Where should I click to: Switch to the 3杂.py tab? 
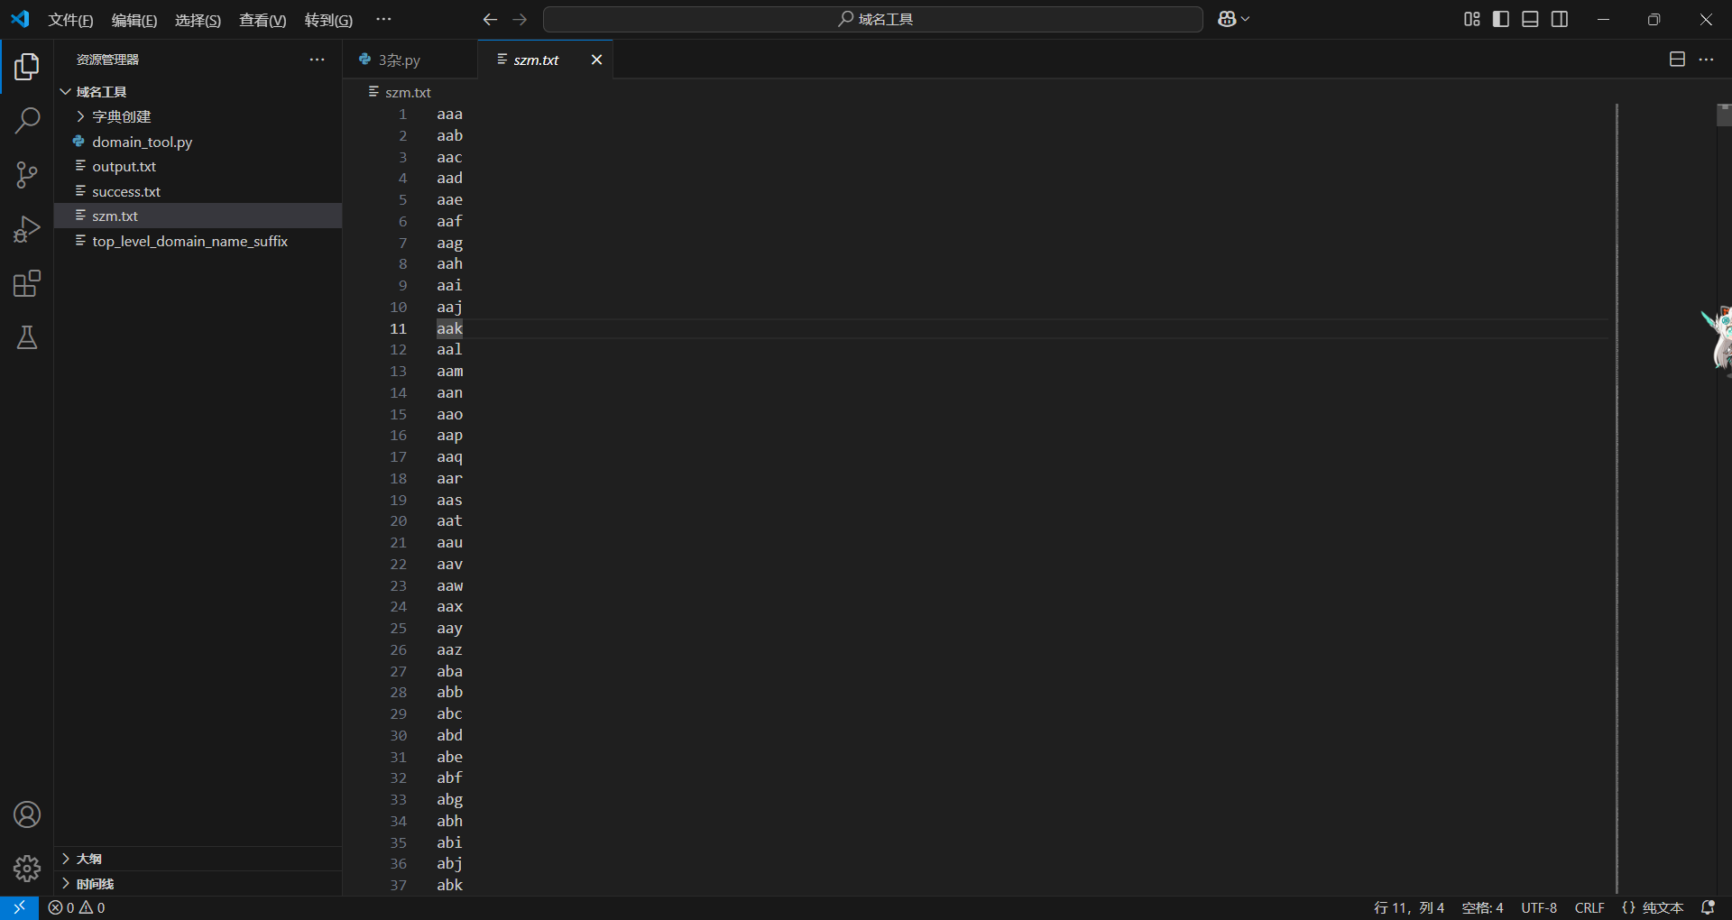399,60
